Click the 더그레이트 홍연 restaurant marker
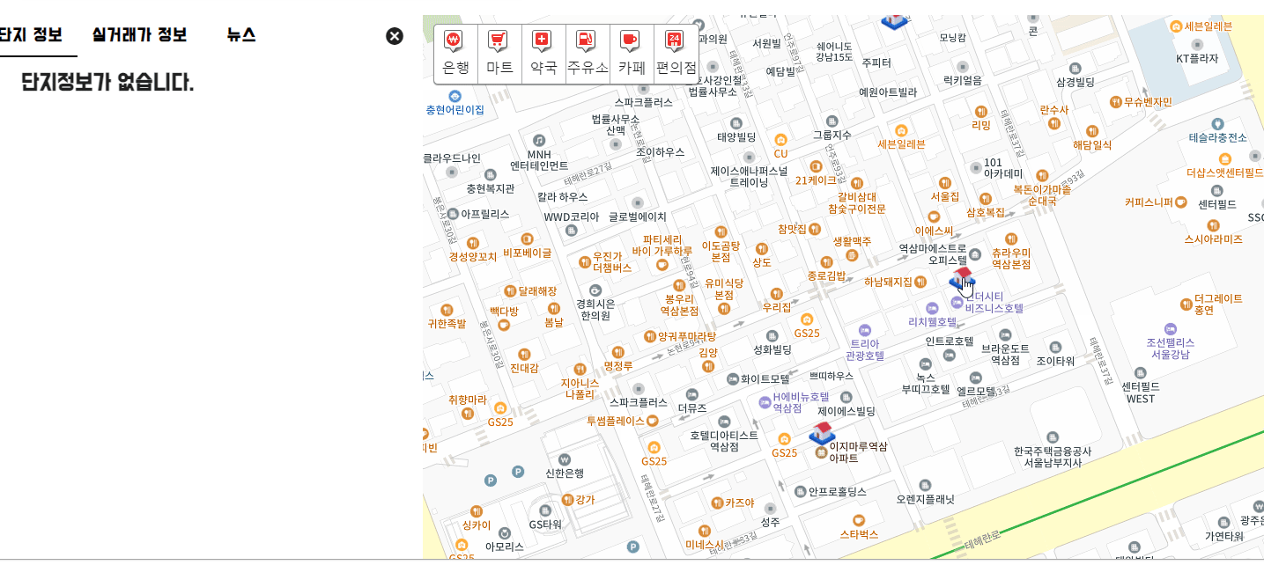This screenshot has height=565, width=1264. [1185, 305]
